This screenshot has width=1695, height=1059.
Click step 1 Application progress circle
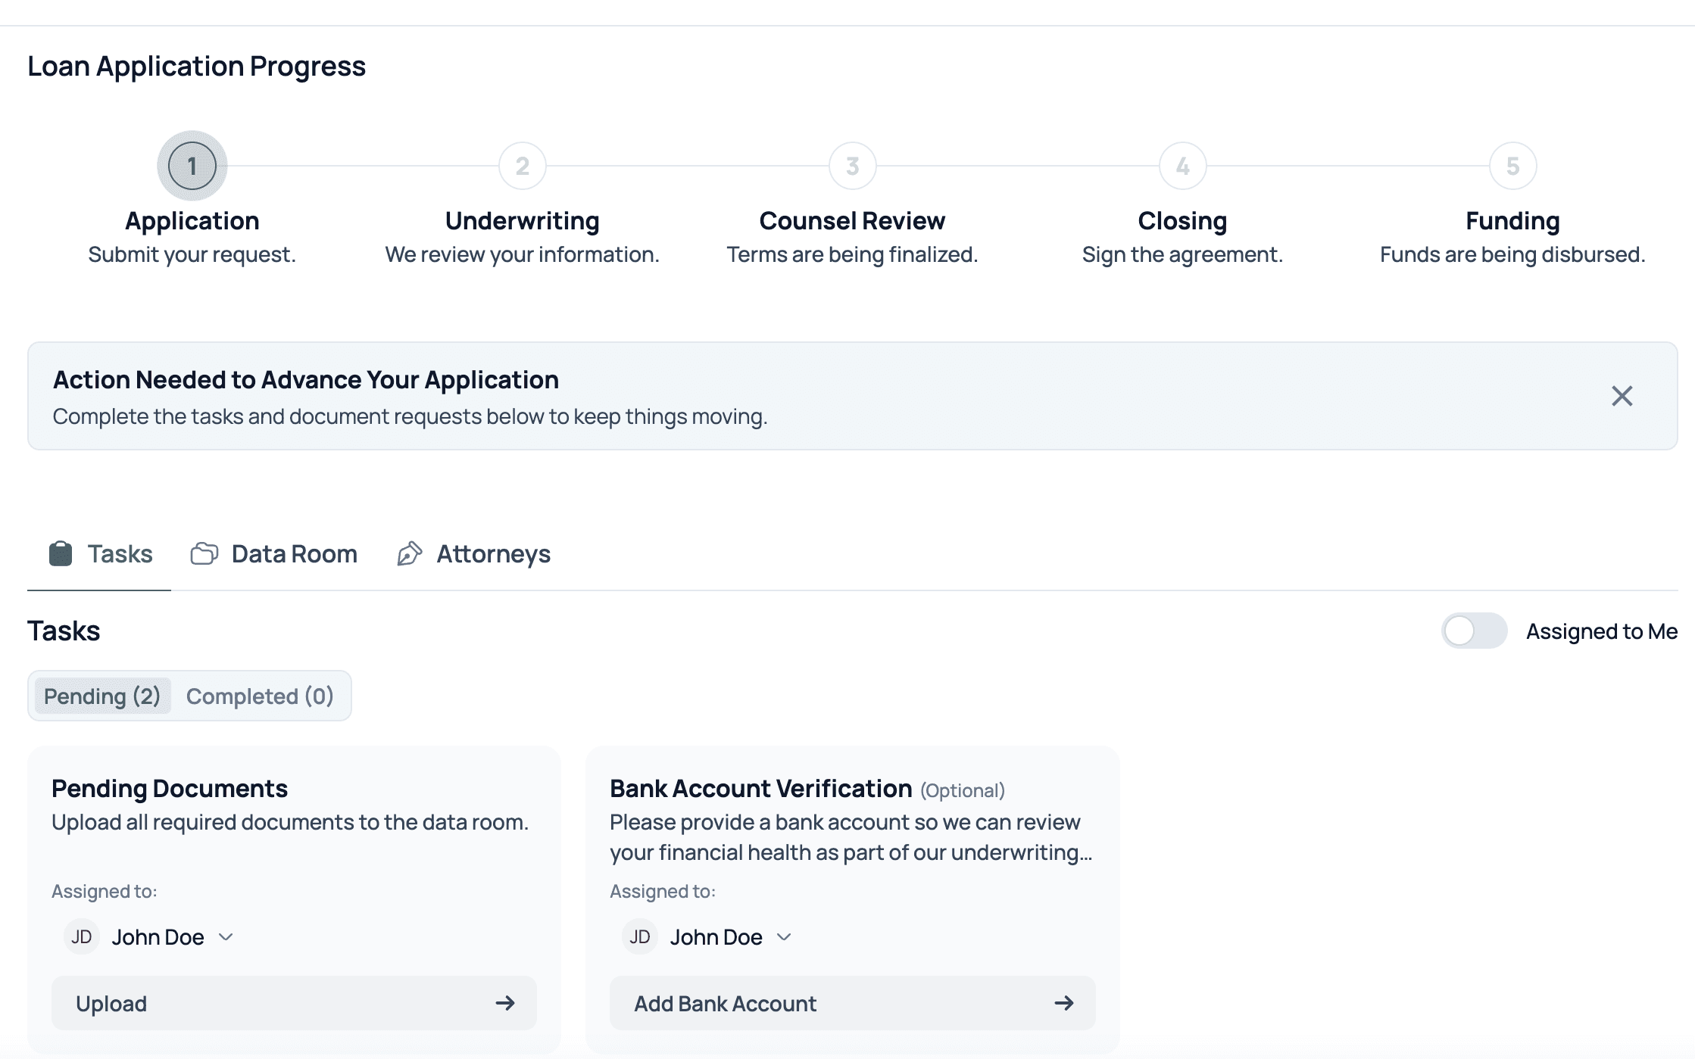tap(192, 166)
